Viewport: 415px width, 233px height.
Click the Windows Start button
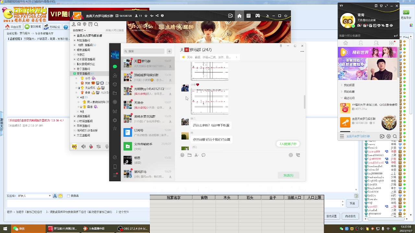tap(5, 228)
